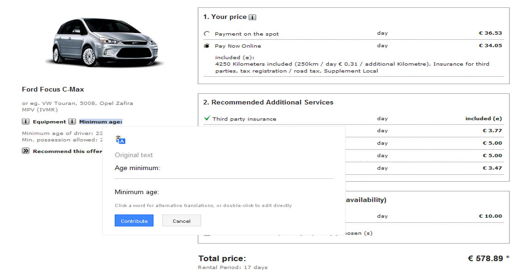Click the Ford Focus C-Max title
Image resolution: width=513 pixels, height=275 pixels.
point(53,89)
